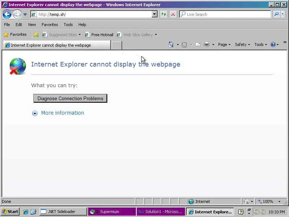
Task: Select the 'cannot display the webpage' tab
Action: tap(57, 45)
